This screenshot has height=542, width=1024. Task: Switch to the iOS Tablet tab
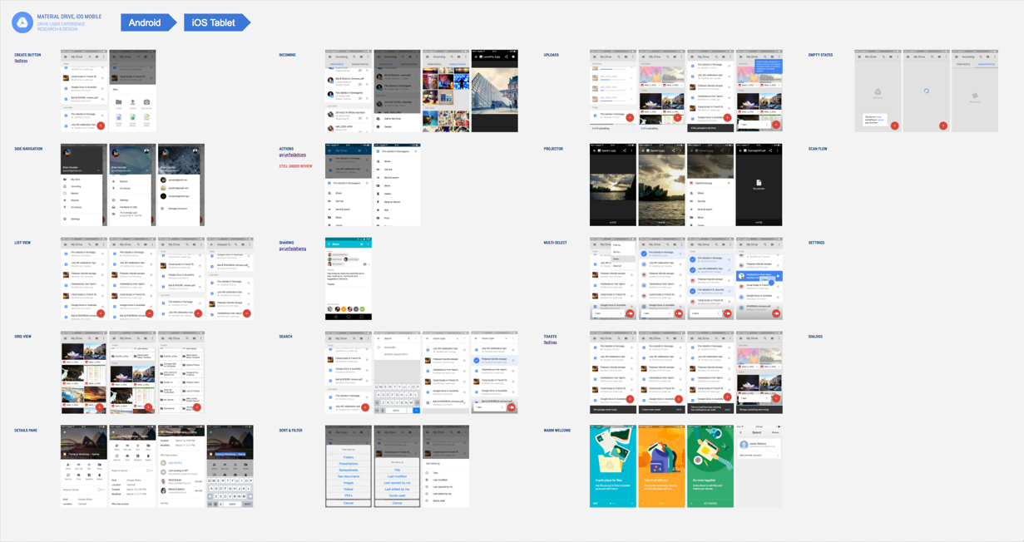point(215,22)
